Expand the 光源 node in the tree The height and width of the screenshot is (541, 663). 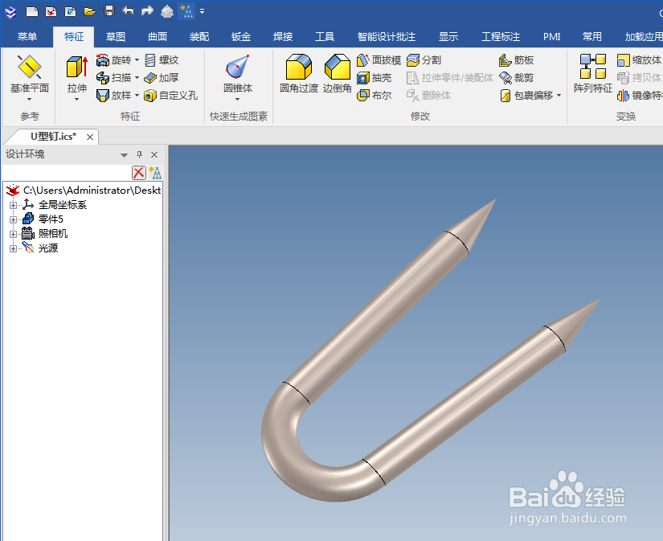coord(12,247)
